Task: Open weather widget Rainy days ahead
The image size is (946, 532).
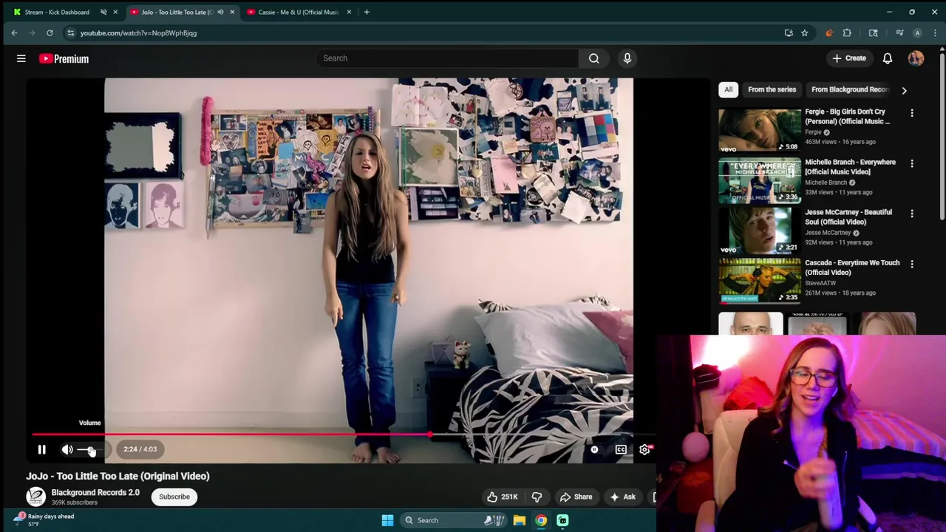Action: (45, 519)
